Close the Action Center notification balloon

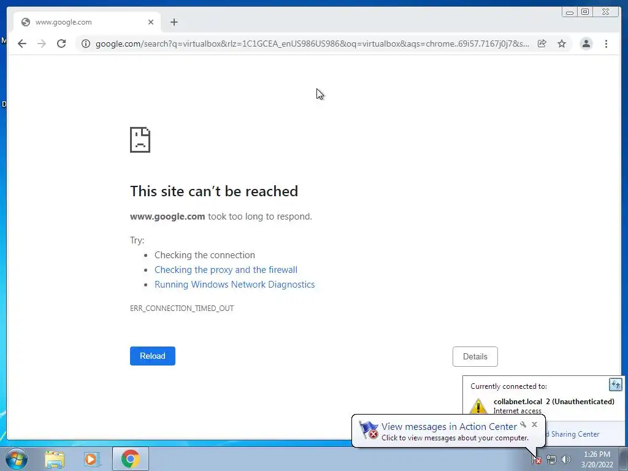(534, 424)
